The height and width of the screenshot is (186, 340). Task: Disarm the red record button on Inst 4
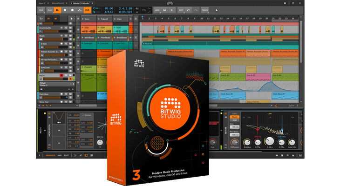click(61, 75)
